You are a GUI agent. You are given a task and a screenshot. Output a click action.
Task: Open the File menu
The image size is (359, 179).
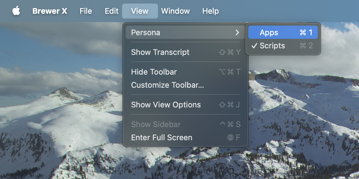point(86,11)
